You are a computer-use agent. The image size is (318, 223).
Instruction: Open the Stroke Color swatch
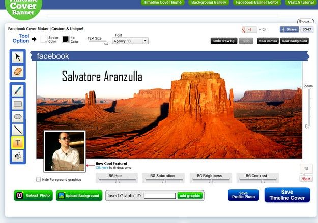pyautogui.click(x=44, y=39)
